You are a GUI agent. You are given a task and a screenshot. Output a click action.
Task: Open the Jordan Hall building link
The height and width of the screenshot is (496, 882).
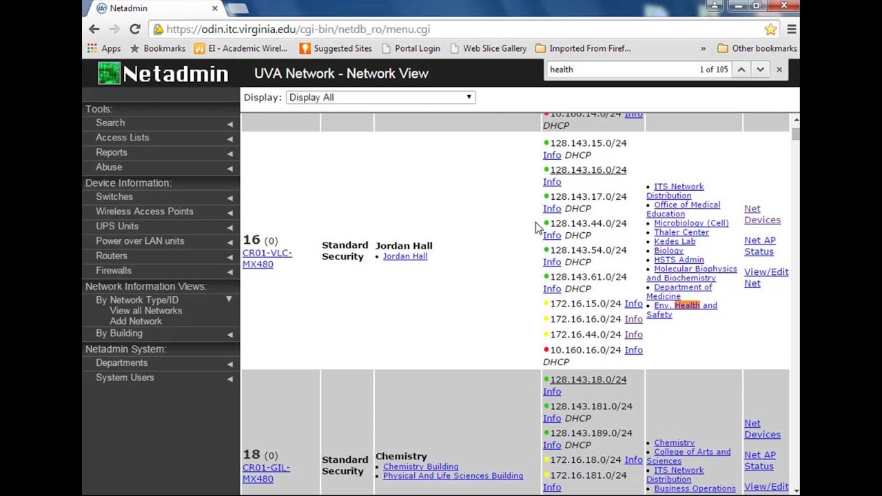coord(405,256)
